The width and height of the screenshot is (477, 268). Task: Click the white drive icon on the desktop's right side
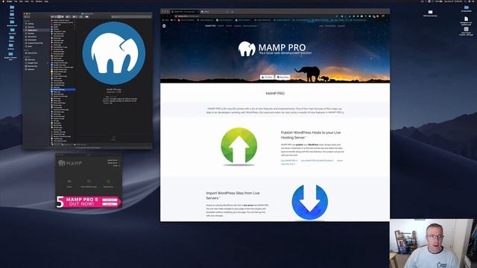[430, 12]
